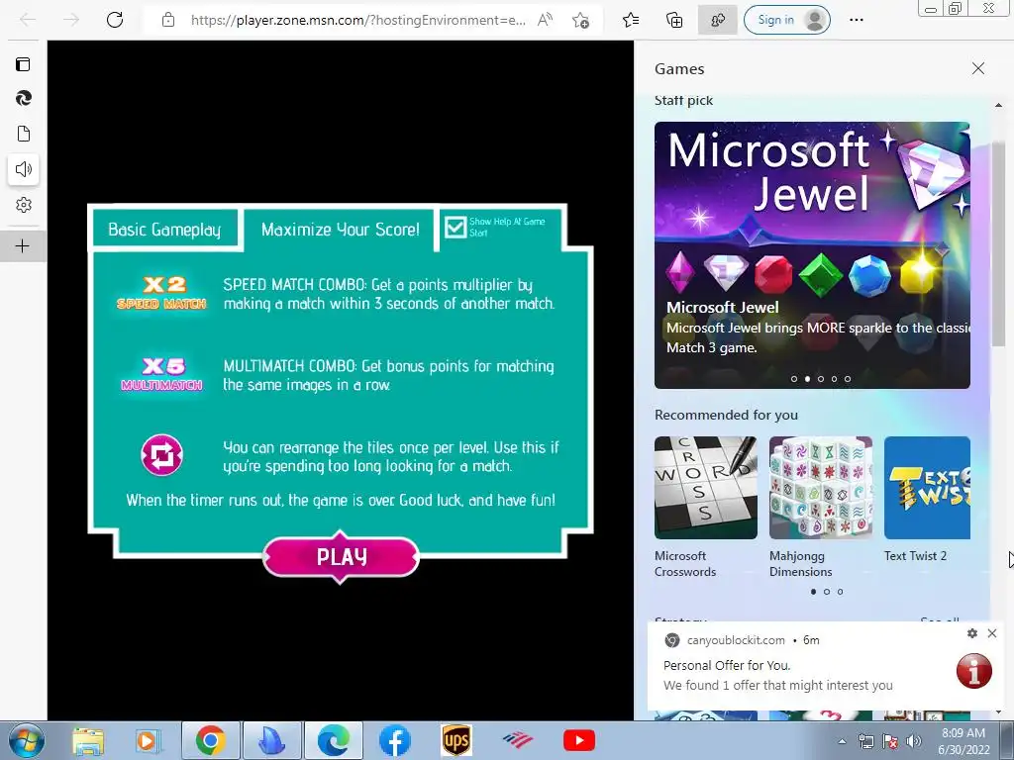Add this page to favorites star icon
Screen dimensions: 1014x760
(x=580, y=21)
